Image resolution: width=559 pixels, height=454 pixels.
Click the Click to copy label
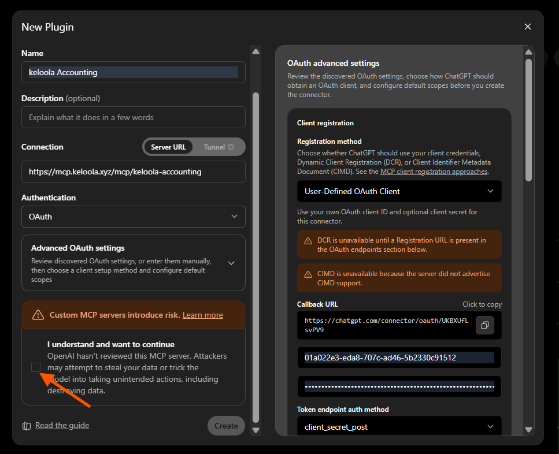point(482,304)
